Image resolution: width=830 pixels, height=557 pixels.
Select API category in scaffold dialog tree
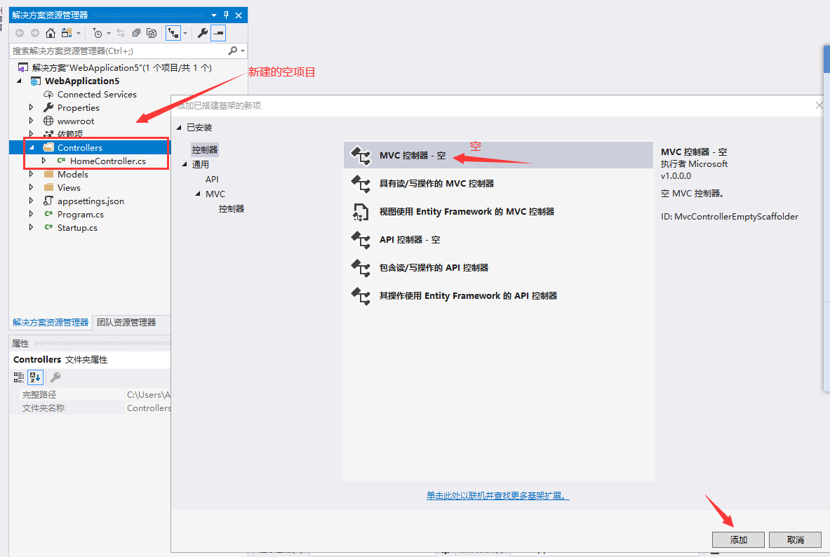tap(212, 180)
